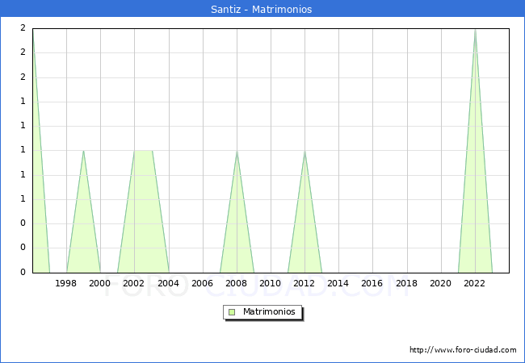Click the 2010 x-axis label
This screenshot has height=363, width=525.
pyautogui.click(x=271, y=283)
